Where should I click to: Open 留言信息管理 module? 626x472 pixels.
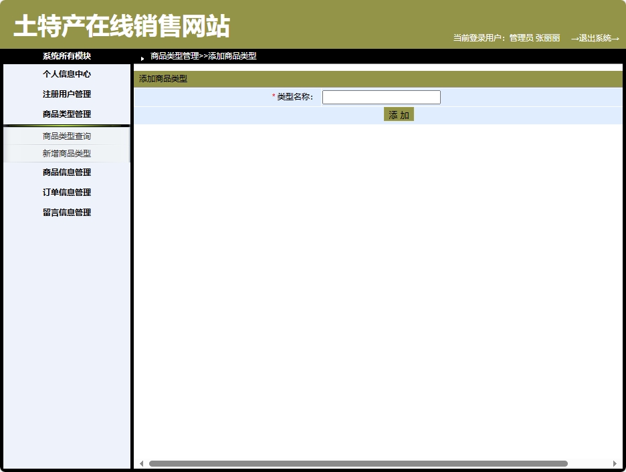(66, 212)
